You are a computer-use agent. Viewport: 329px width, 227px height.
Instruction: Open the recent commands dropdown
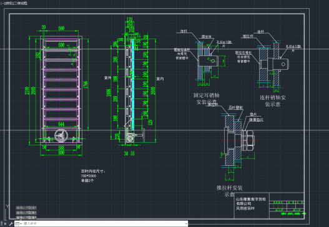click(x=19, y=224)
